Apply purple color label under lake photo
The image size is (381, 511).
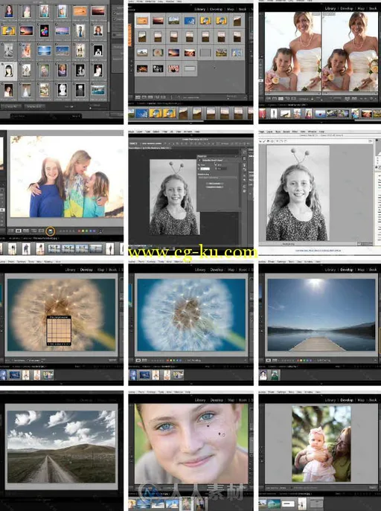click(311, 361)
